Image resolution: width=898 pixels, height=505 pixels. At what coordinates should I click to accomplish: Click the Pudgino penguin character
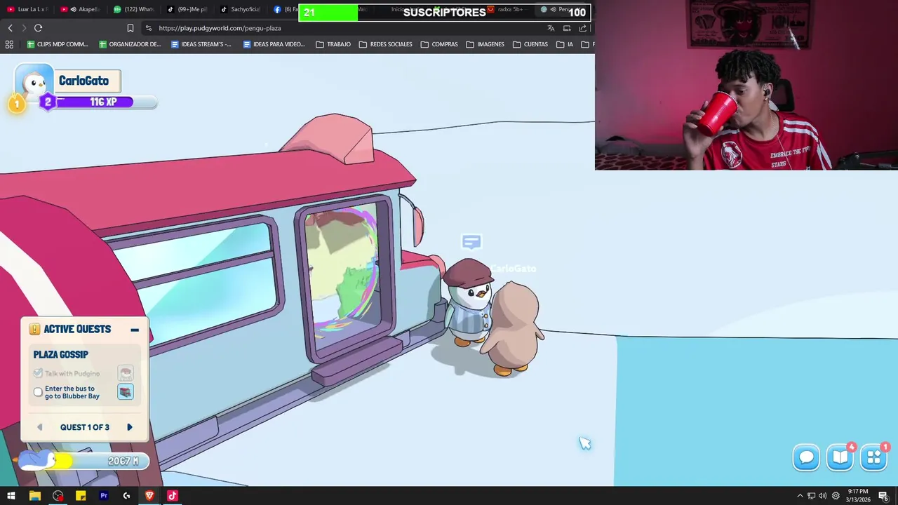click(x=469, y=303)
